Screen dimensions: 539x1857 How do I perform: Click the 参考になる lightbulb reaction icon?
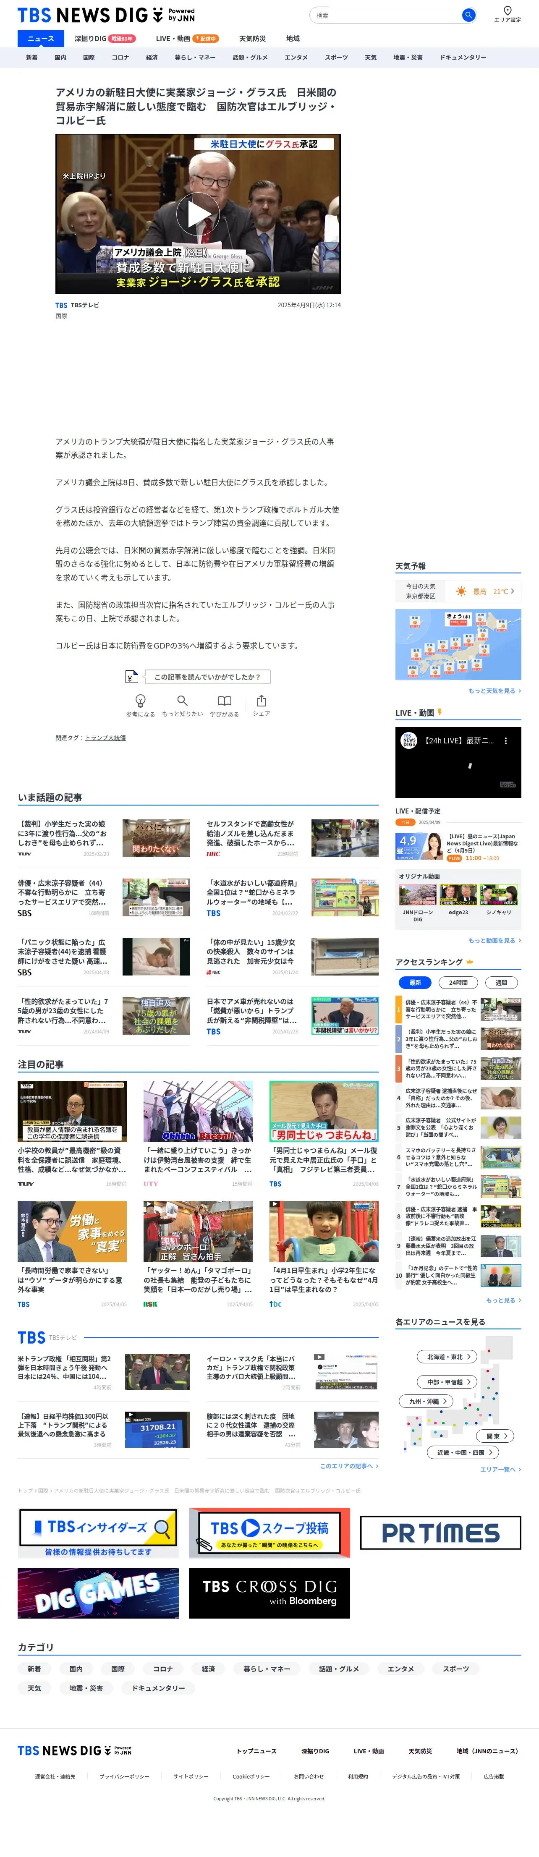point(141,701)
